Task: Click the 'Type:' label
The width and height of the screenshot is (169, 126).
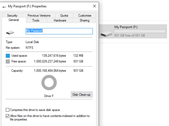Action: click(x=9, y=42)
